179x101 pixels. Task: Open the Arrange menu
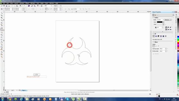point(22,3)
